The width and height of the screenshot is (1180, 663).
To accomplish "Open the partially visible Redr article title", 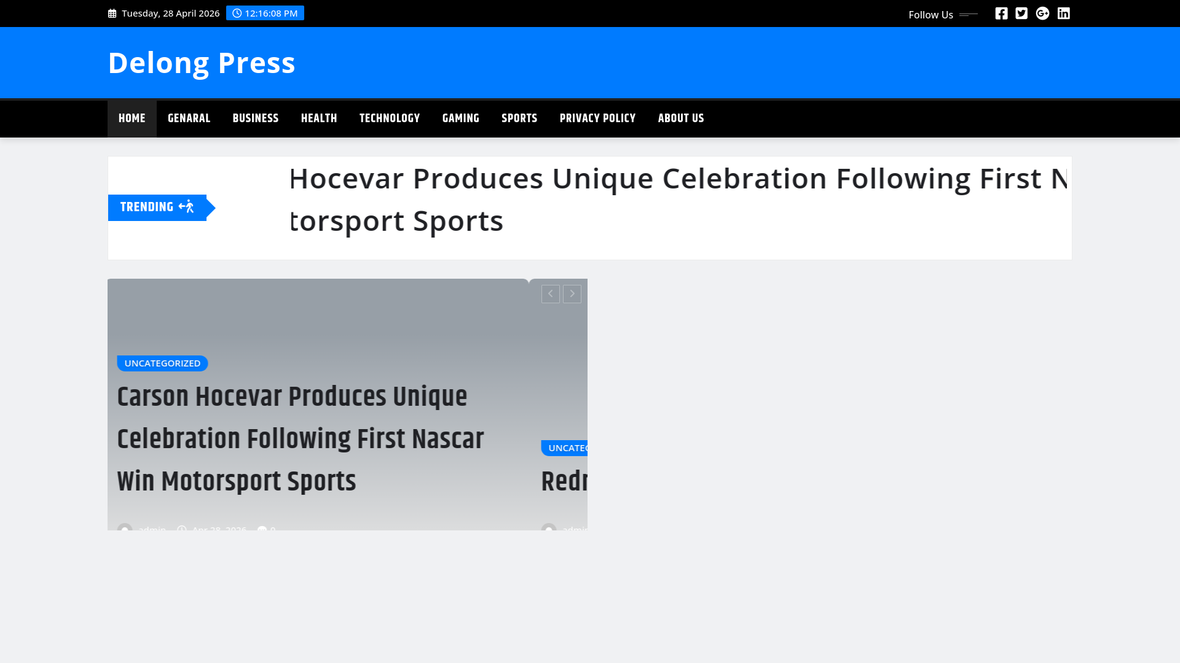I will click(564, 482).
